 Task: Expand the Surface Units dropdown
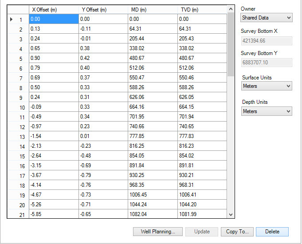(x=266, y=86)
